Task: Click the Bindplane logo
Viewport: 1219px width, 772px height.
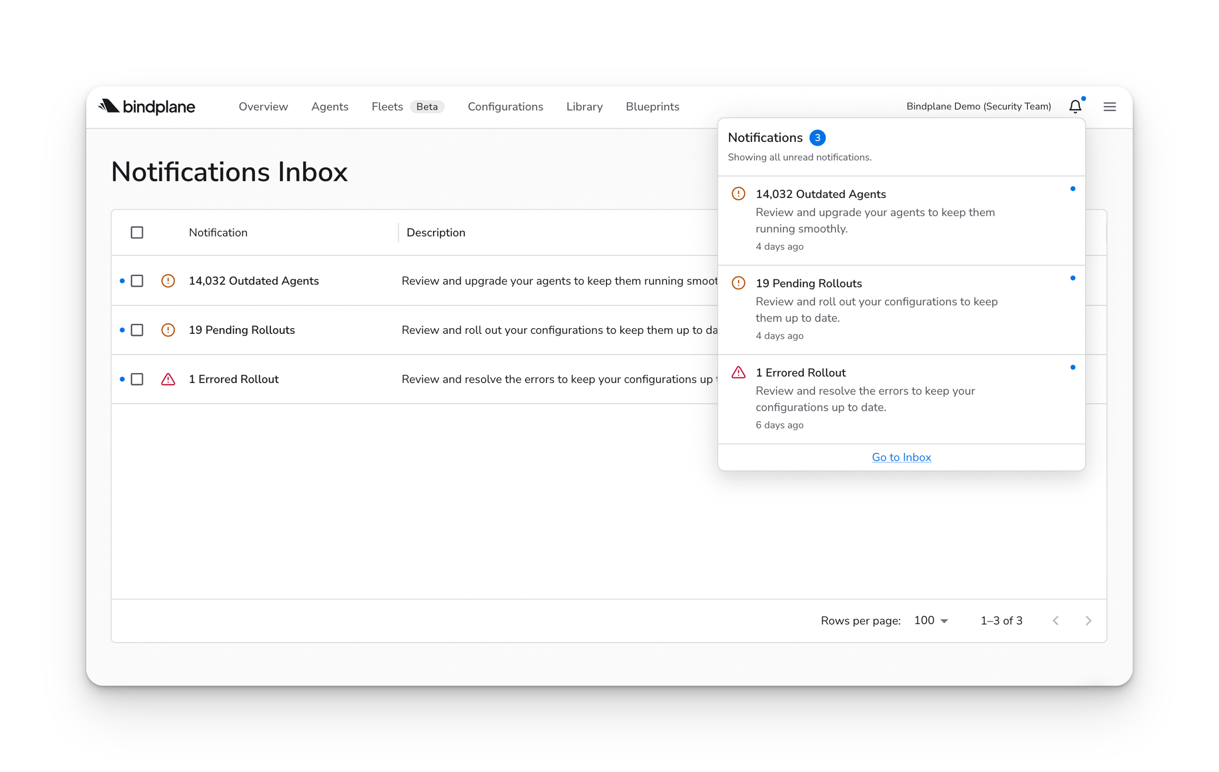Action: (147, 106)
